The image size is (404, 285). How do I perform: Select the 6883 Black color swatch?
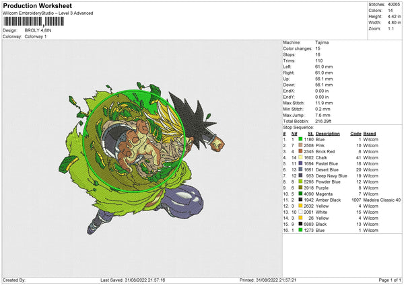click(x=300, y=224)
